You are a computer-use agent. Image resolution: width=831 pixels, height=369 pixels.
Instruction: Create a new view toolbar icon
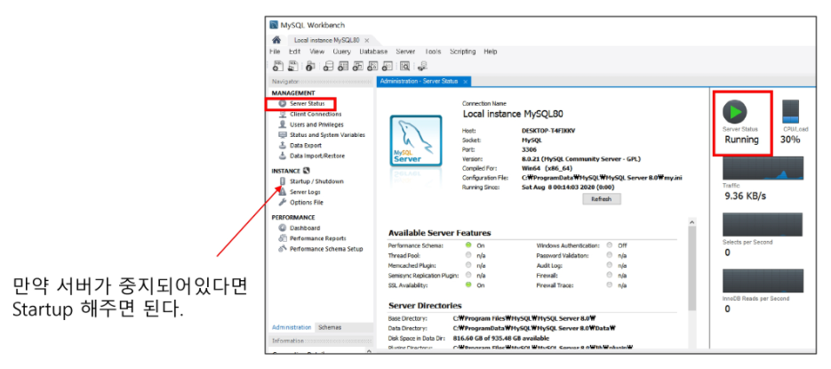point(358,67)
